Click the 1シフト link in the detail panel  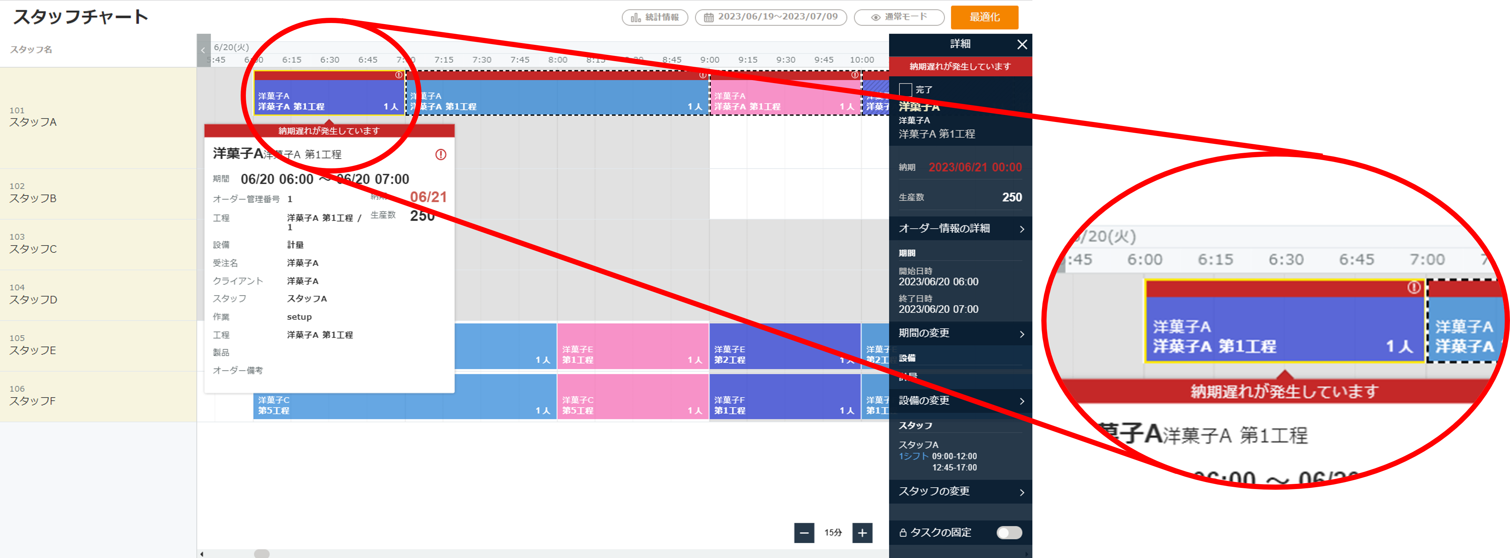[913, 456]
